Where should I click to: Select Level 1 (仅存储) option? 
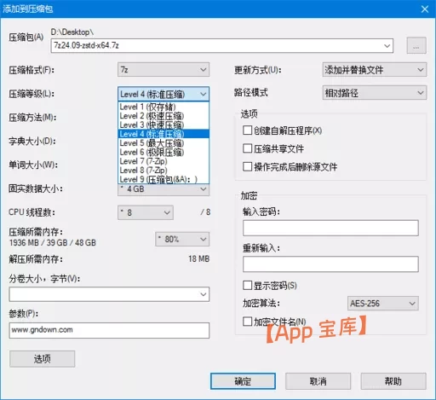click(x=163, y=107)
